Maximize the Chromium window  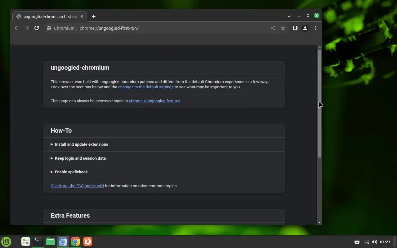tap(308, 15)
